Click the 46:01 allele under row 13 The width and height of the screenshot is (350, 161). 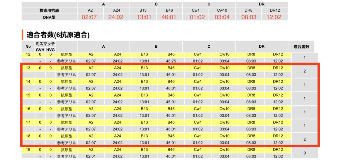point(171,75)
